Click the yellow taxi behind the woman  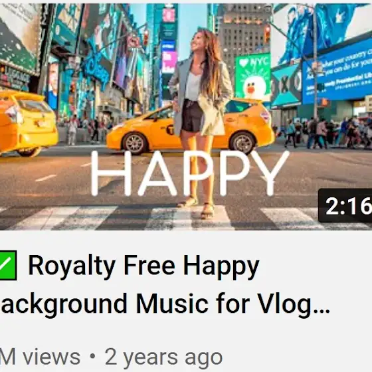pyautogui.click(x=190, y=127)
